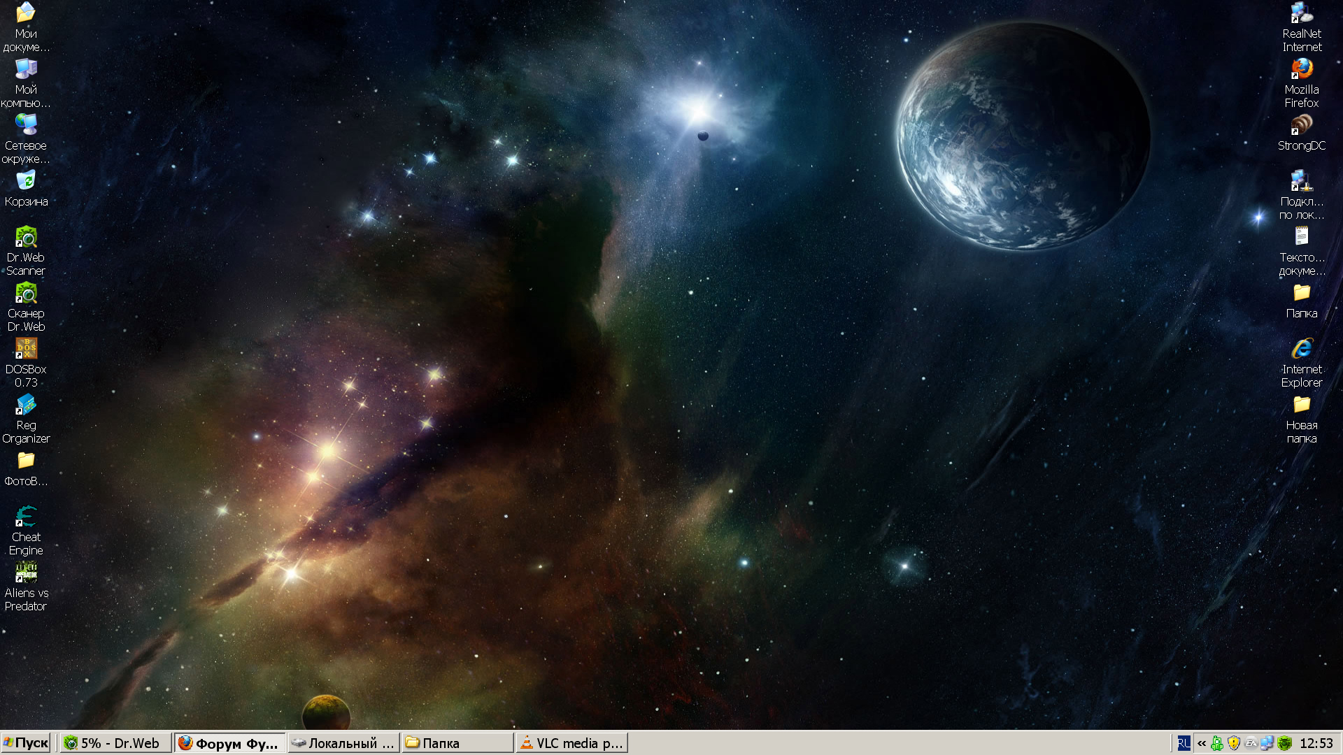
Task: Switch to the VLC media player taskbar item
Action: [x=572, y=743]
